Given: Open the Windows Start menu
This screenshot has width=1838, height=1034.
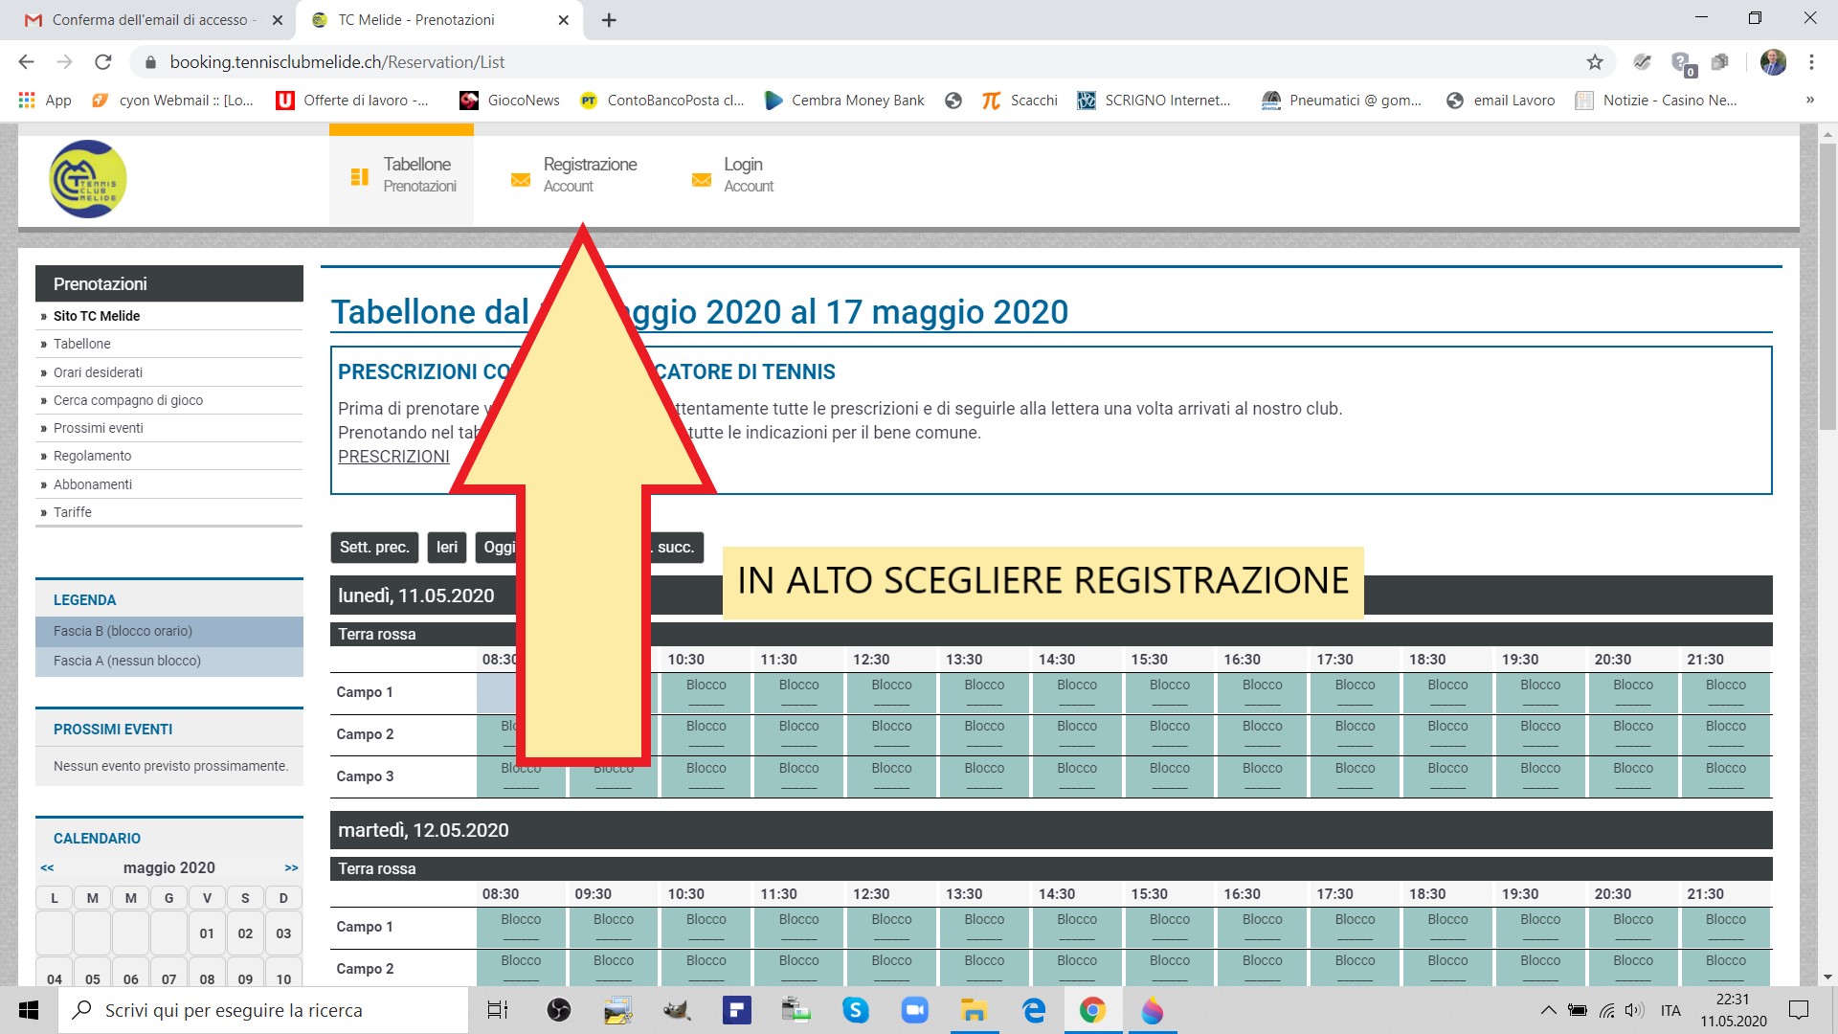Looking at the screenshot, I should point(29,1010).
